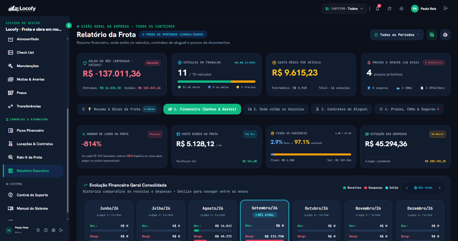Click the MÊS ATUAL button in the chart header
Image resolution: width=458 pixels, height=241 pixels.
pos(423,188)
